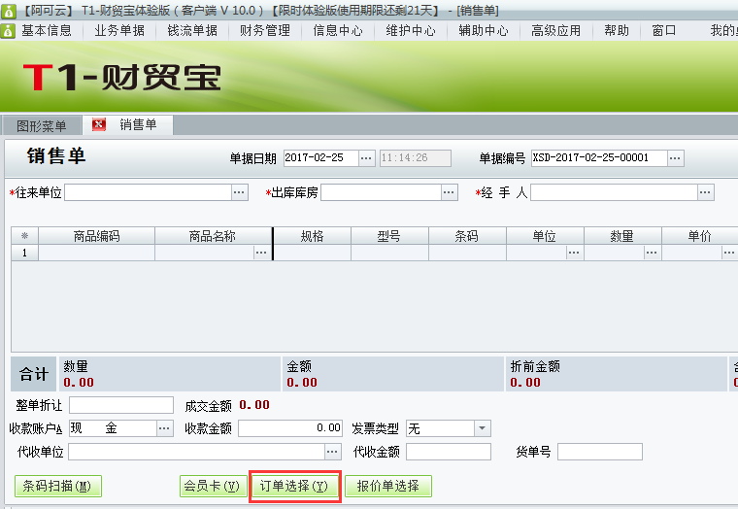The image size is (738, 509).
Task: Focus the 整单折让 input field
Action: point(121,405)
